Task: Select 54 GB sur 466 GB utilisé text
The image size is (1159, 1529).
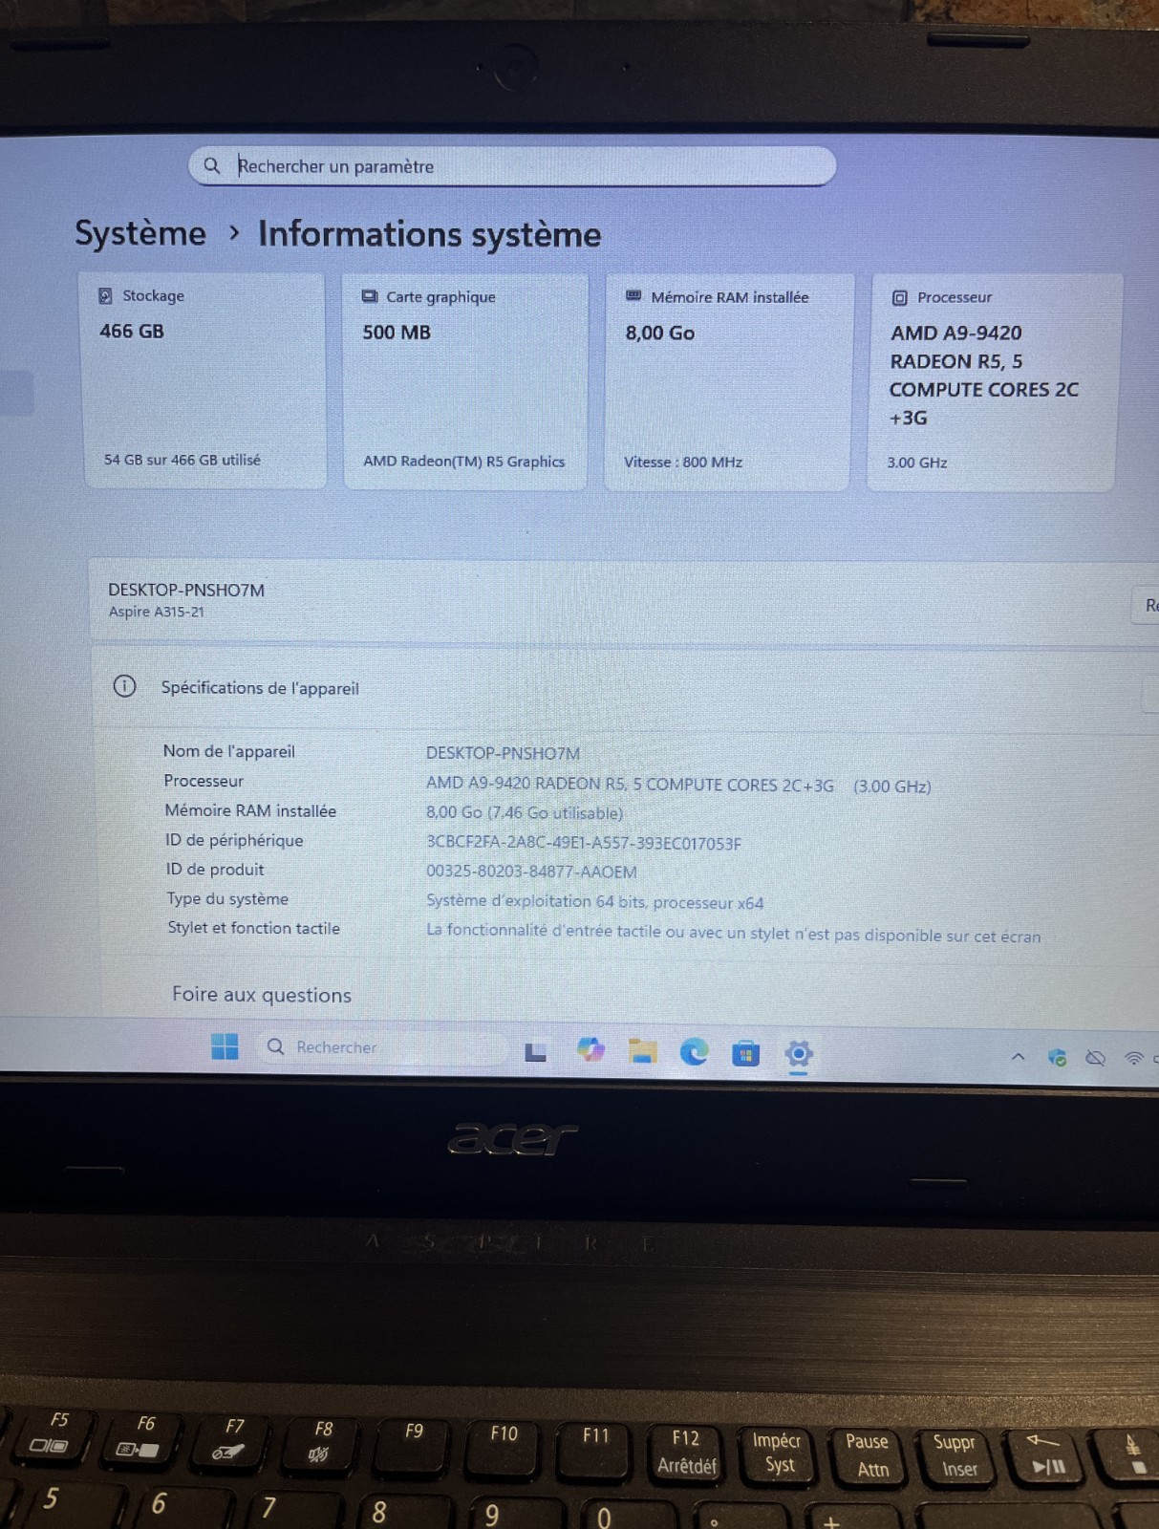Action: click(x=182, y=460)
